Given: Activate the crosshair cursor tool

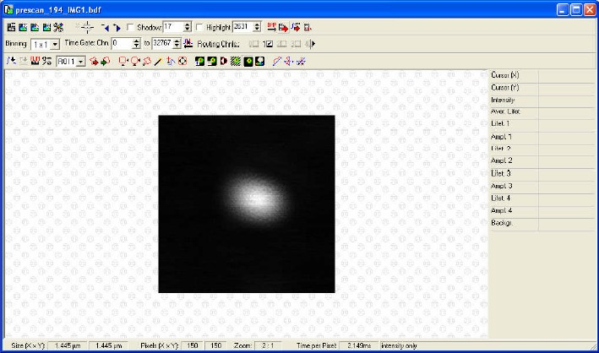Looking at the screenshot, I should [88, 27].
